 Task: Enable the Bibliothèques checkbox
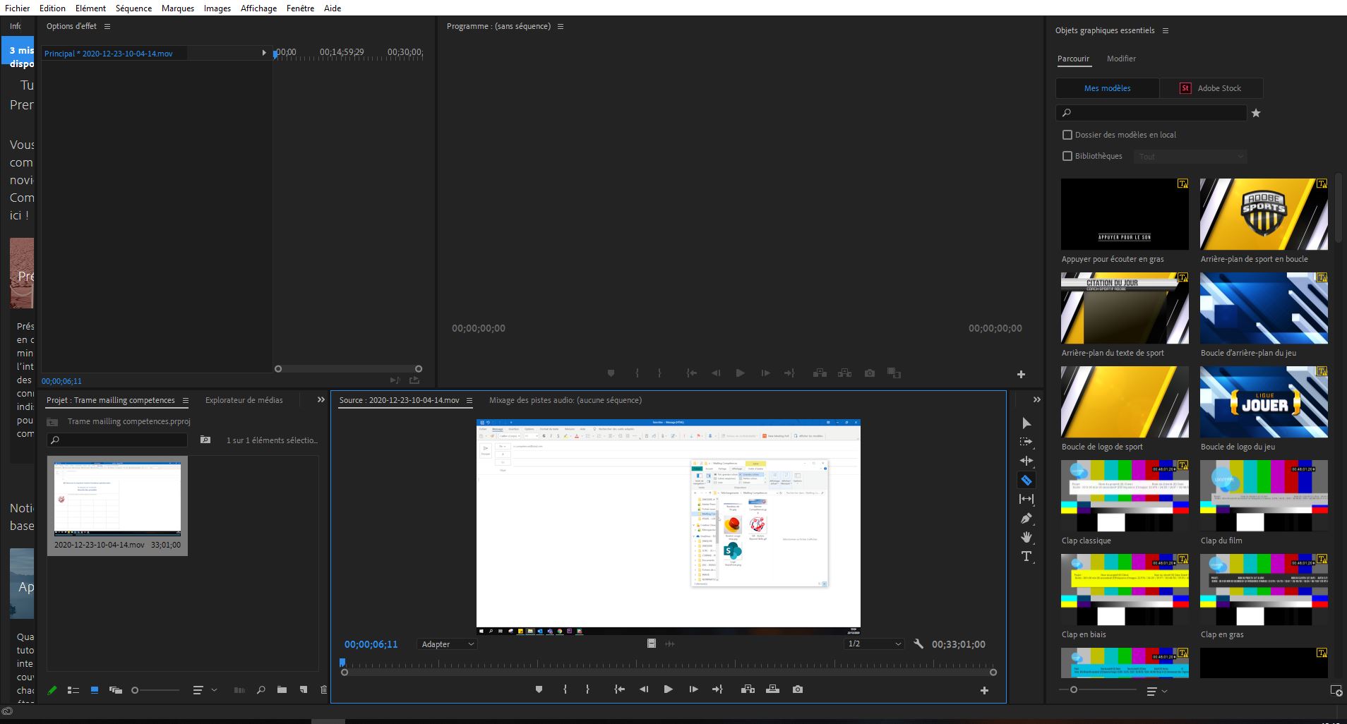[x=1067, y=156]
